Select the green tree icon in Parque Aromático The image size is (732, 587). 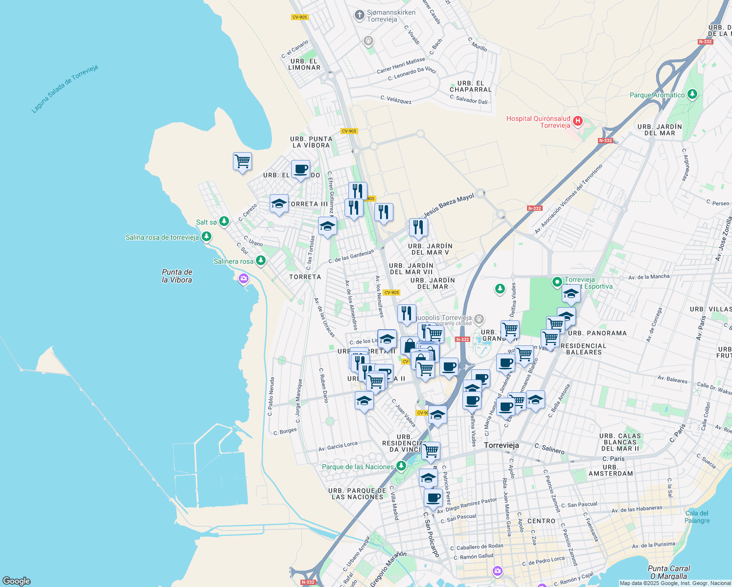(691, 94)
